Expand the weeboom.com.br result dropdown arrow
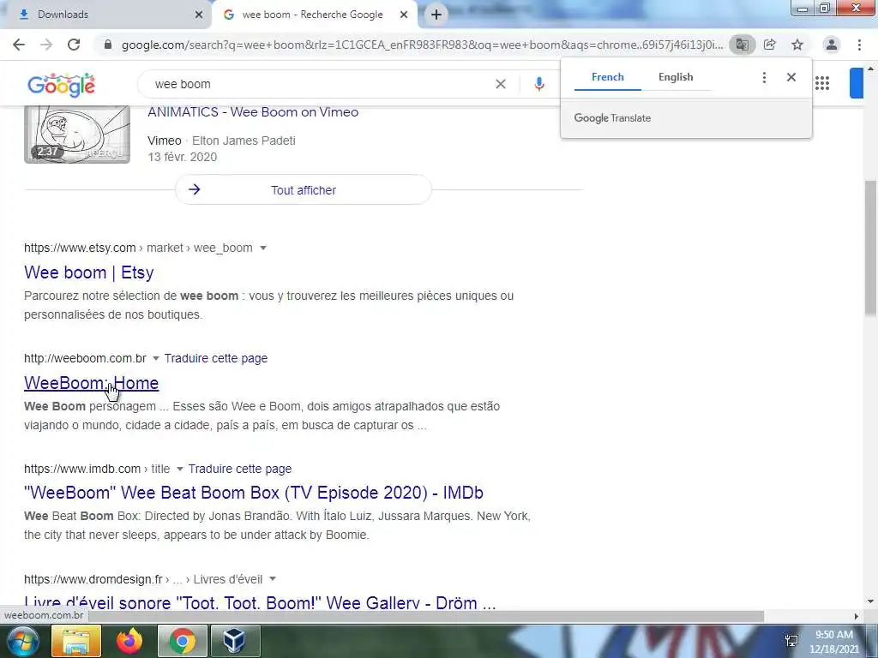 (x=156, y=358)
